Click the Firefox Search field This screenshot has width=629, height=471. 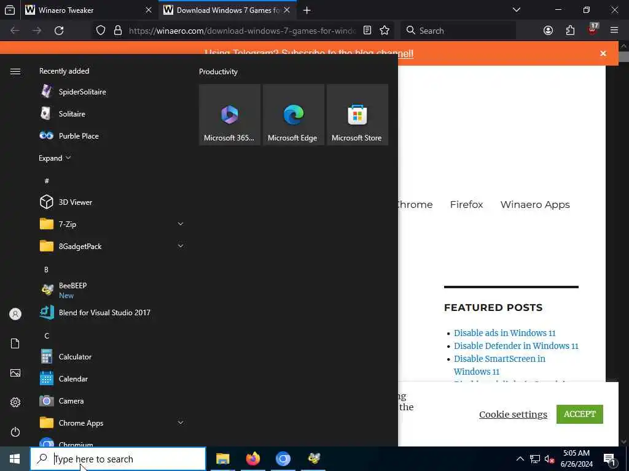point(458,31)
